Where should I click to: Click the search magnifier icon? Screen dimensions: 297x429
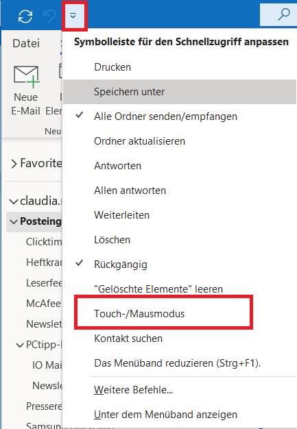283,14
